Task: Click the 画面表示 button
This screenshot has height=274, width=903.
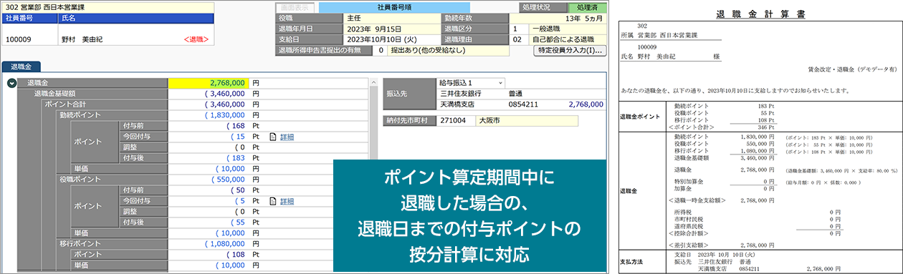Action: click(x=296, y=8)
